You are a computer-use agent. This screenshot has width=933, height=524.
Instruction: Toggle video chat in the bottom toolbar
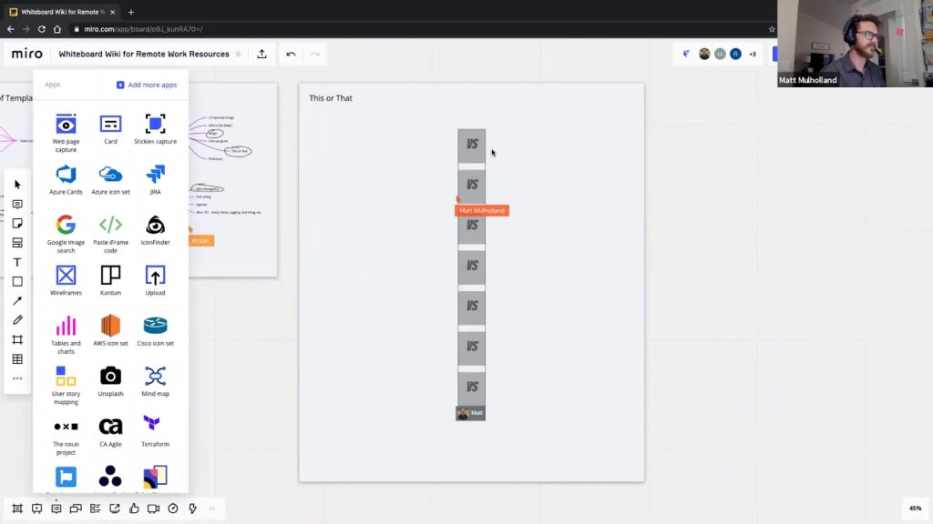pos(153,509)
